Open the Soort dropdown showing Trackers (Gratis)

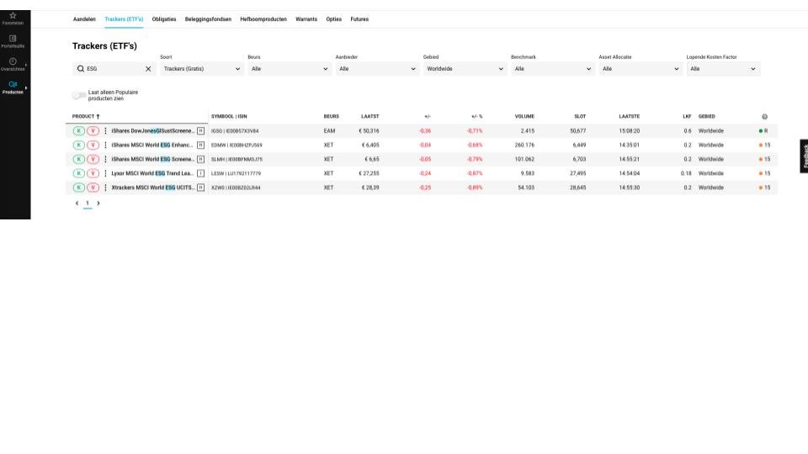[x=202, y=69]
